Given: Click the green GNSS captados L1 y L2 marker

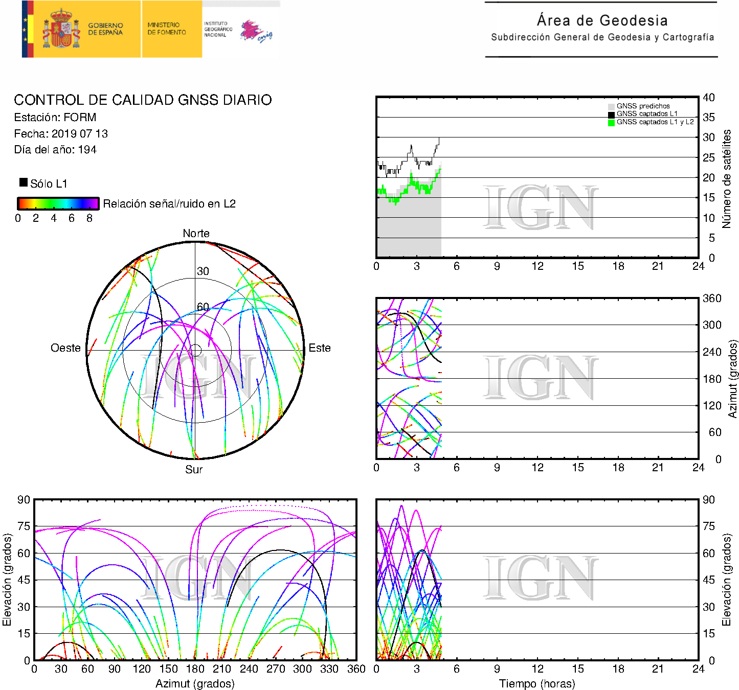Looking at the screenshot, I should (x=611, y=122).
